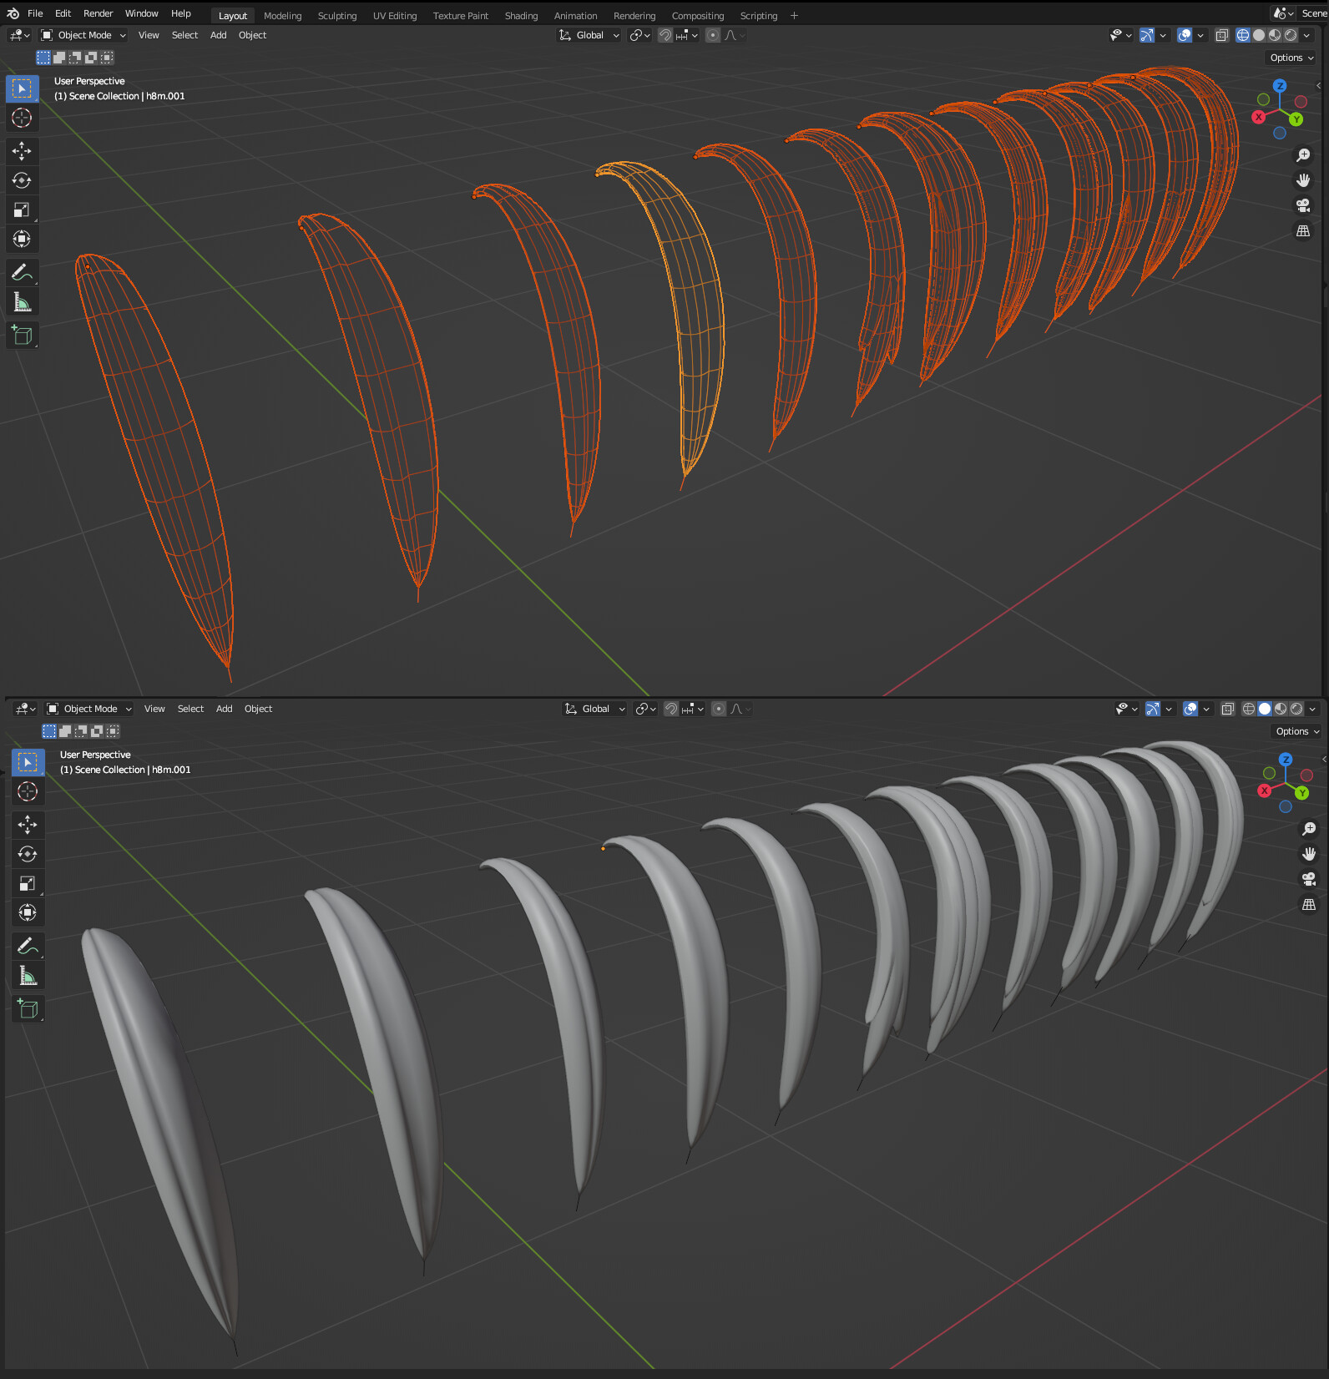Open editor type selector in wireframe viewport
Screen dimensions: 1329x1379
coord(19,35)
